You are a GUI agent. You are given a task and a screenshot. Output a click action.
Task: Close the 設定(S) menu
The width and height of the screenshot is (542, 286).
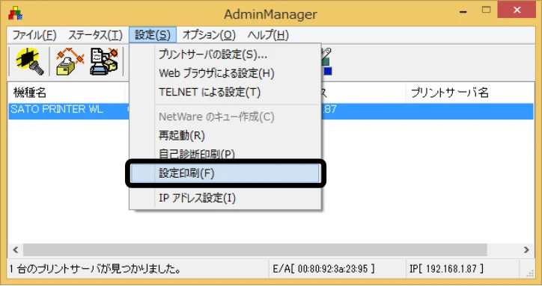pyautogui.click(x=153, y=35)
